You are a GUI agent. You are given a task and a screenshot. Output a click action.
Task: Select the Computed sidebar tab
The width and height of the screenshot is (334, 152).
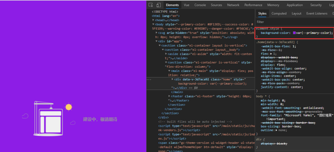[279, 13]
